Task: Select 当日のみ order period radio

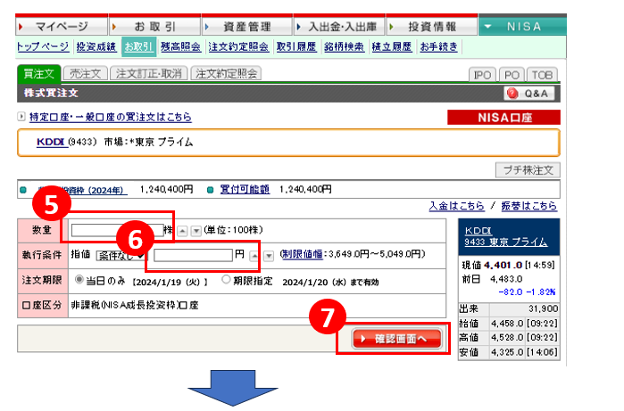Action: 79,280
